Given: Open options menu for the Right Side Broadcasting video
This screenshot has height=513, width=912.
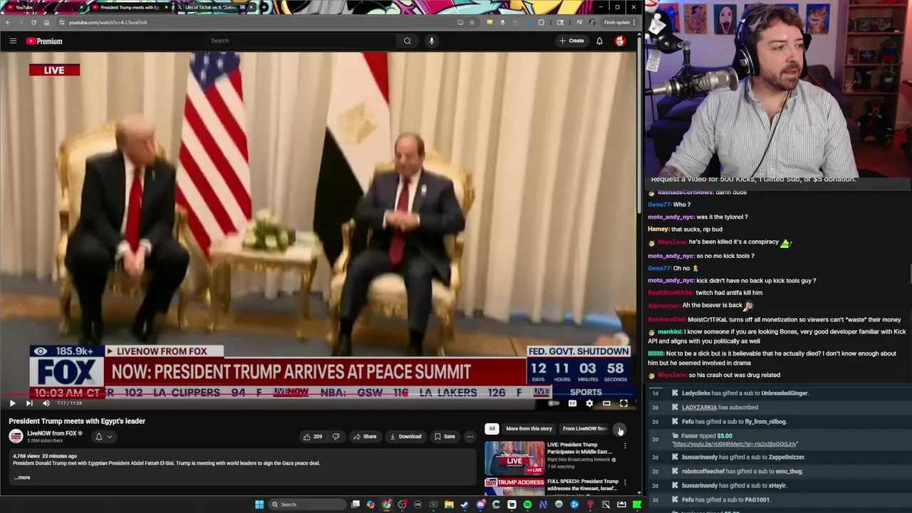Looking at the screenshot, I should 625,446.
